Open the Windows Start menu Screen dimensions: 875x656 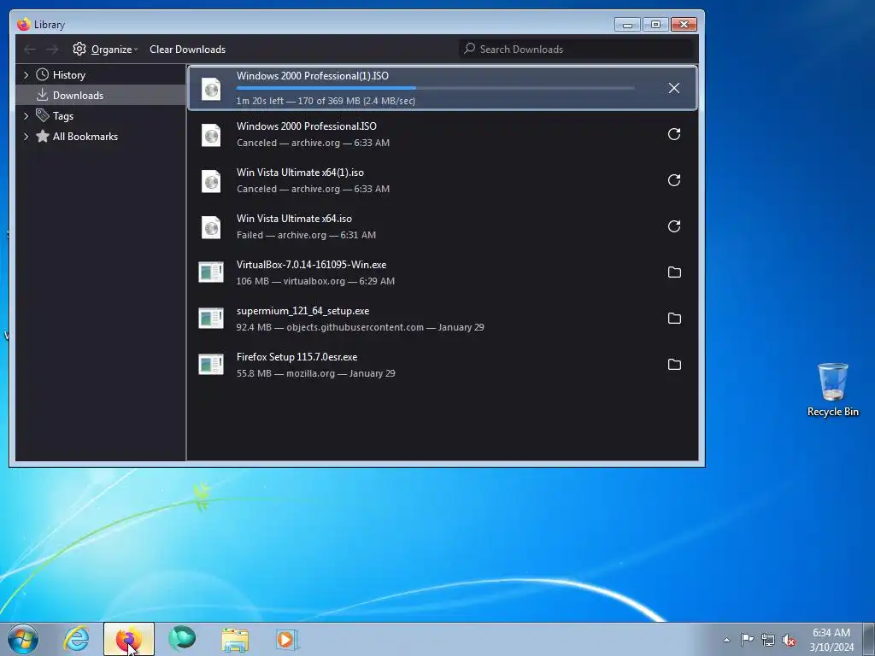(23, 639)
